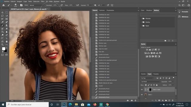
Task: Create new snapshot camera icon in History
Action: pyautogui.click(x=132, y=100)
